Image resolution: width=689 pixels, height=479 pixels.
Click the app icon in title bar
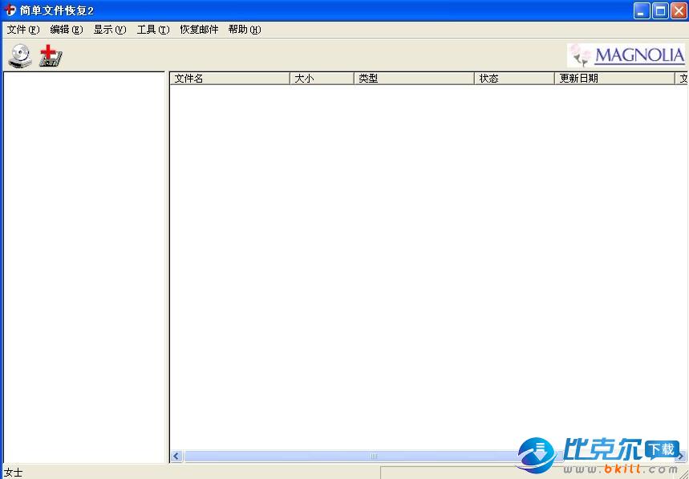point(10,10)
